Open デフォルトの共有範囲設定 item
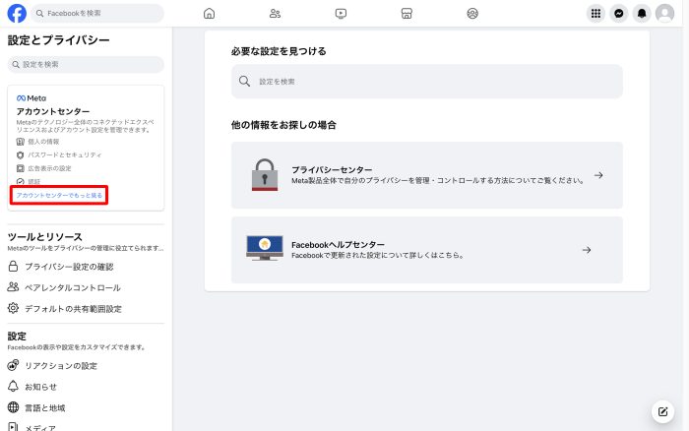 73,308
